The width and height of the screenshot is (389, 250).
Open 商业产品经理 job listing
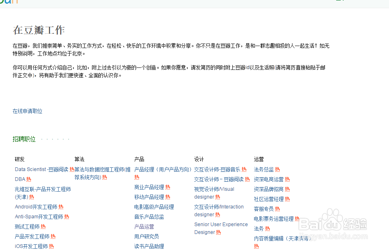pos(149,187)
